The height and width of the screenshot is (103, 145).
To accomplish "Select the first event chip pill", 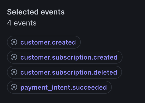I will point(44,42).
